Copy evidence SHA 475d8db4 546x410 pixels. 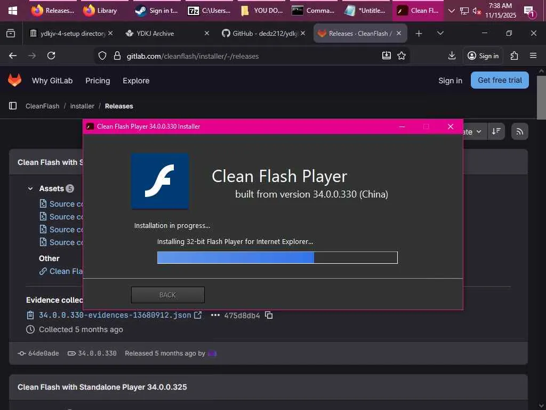tap(269, 315)
